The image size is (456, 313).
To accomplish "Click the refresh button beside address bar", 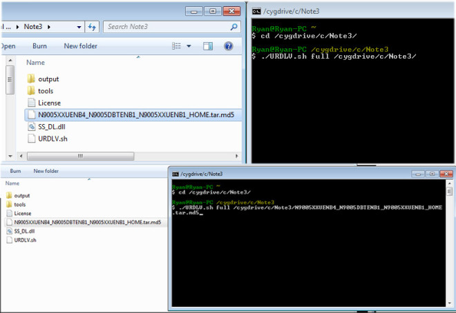I will 92,27.
